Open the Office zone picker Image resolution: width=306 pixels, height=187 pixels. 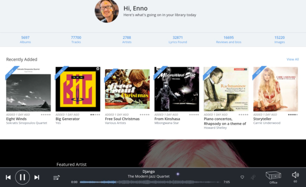[x=273, y=177]
